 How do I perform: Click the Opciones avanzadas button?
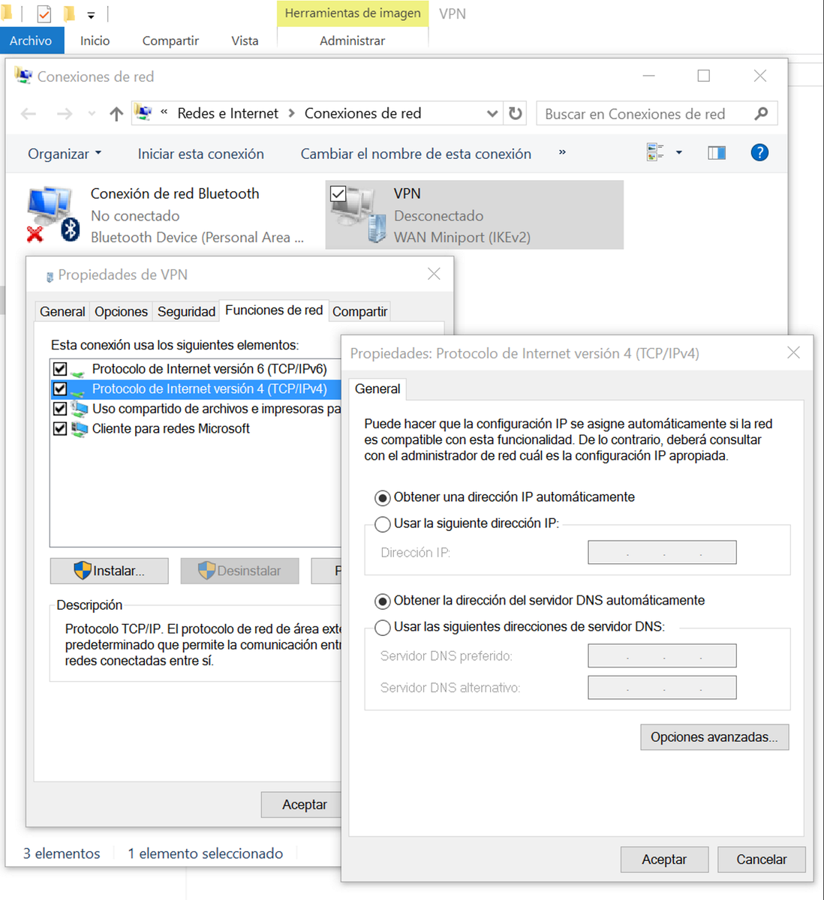[x=714, y=736]
